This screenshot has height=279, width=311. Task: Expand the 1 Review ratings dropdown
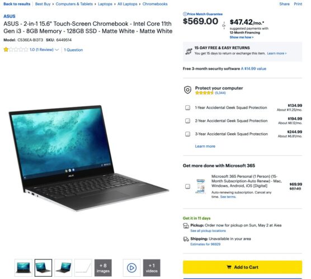(56, 50)
